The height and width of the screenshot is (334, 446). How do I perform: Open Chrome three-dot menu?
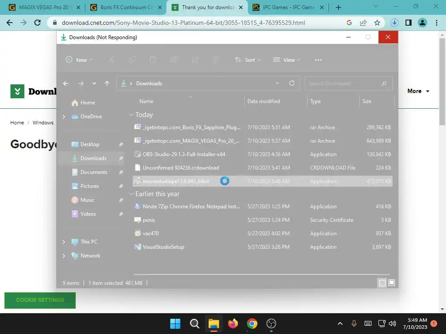click(436, 23)
